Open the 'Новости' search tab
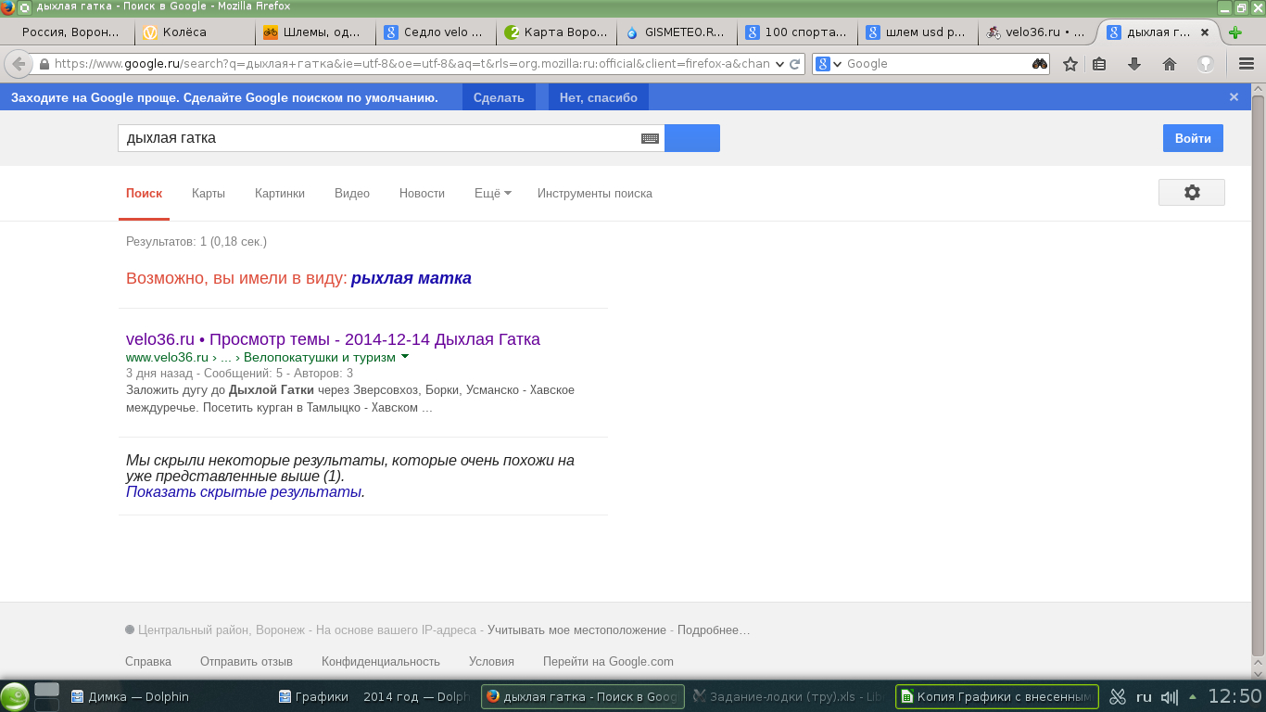The image size is (1266, 712). tap(422, 194)
